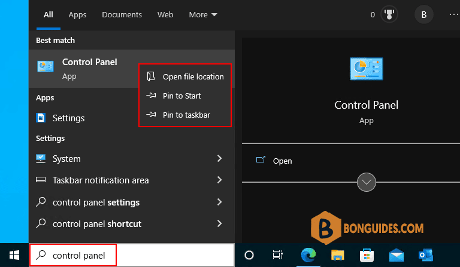Open Task View from the taskbar
Viewport: 460px width, 267px height.
[x=277, y=255]
